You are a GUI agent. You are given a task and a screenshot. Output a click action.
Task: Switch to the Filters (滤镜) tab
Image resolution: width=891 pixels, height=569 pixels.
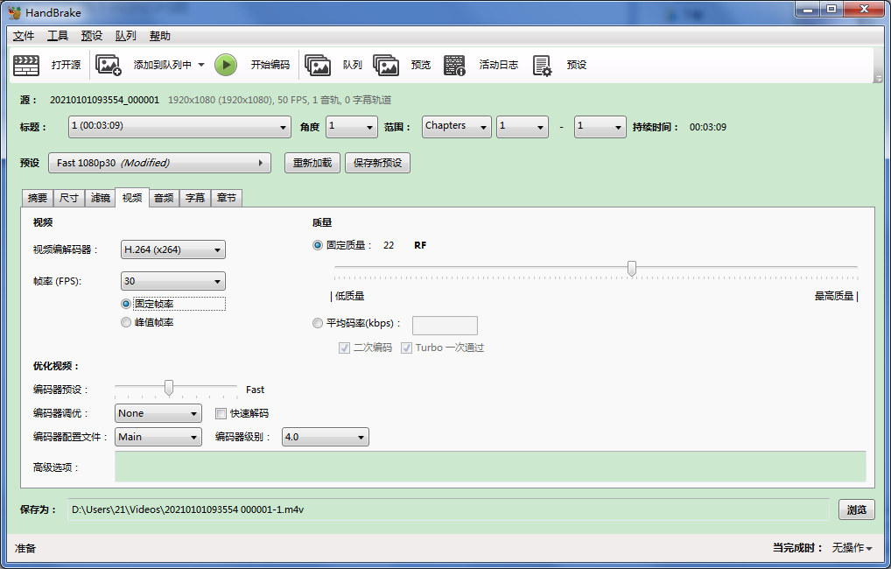[100, 198]
